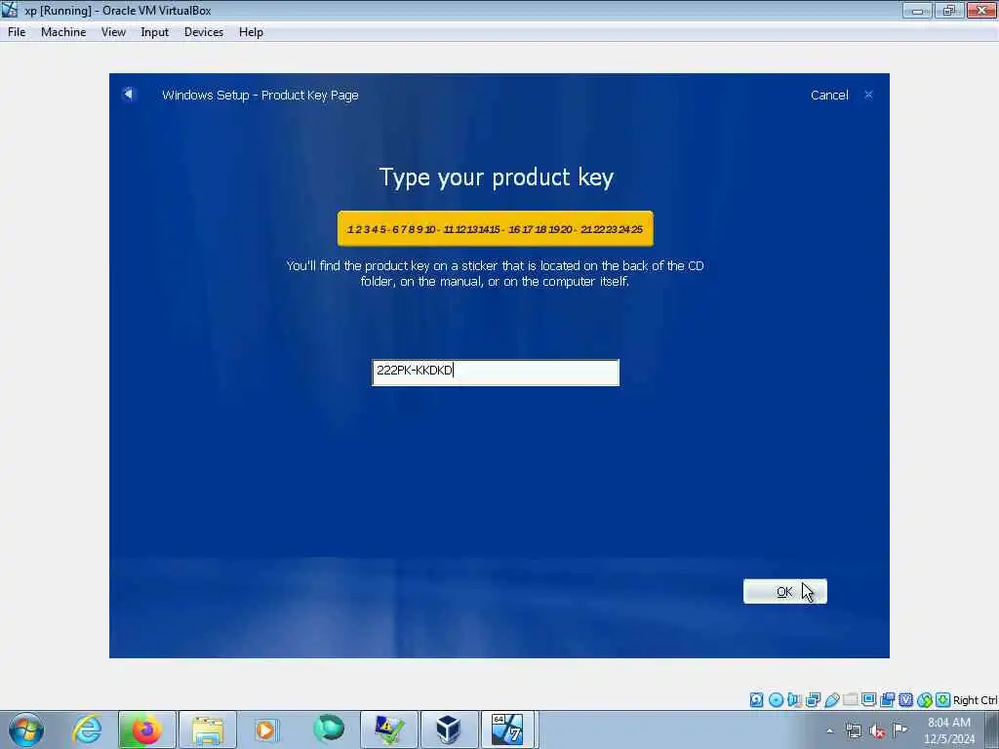999x749 pixels.
Task: Click the display settings status icon
Action: point(868,700)
